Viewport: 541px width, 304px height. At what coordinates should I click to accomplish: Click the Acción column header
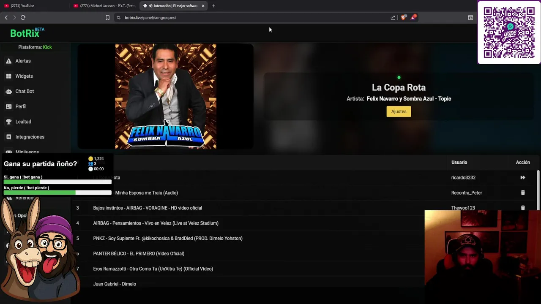523,162
